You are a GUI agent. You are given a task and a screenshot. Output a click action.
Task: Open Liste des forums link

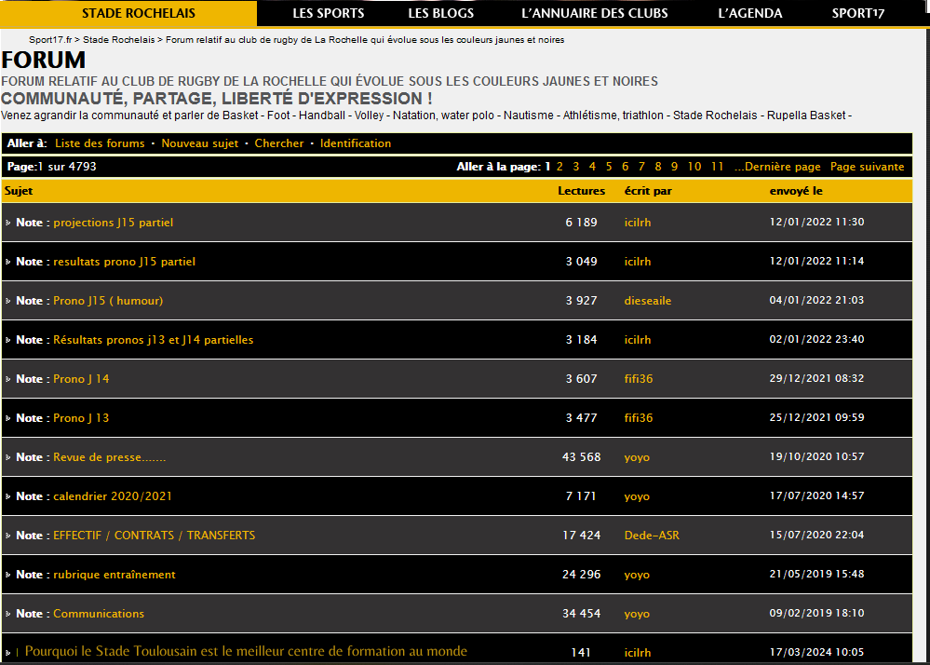(x=100, y=143)
